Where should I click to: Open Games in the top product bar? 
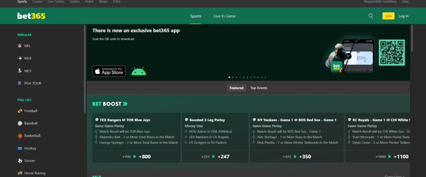click(75, 2)
